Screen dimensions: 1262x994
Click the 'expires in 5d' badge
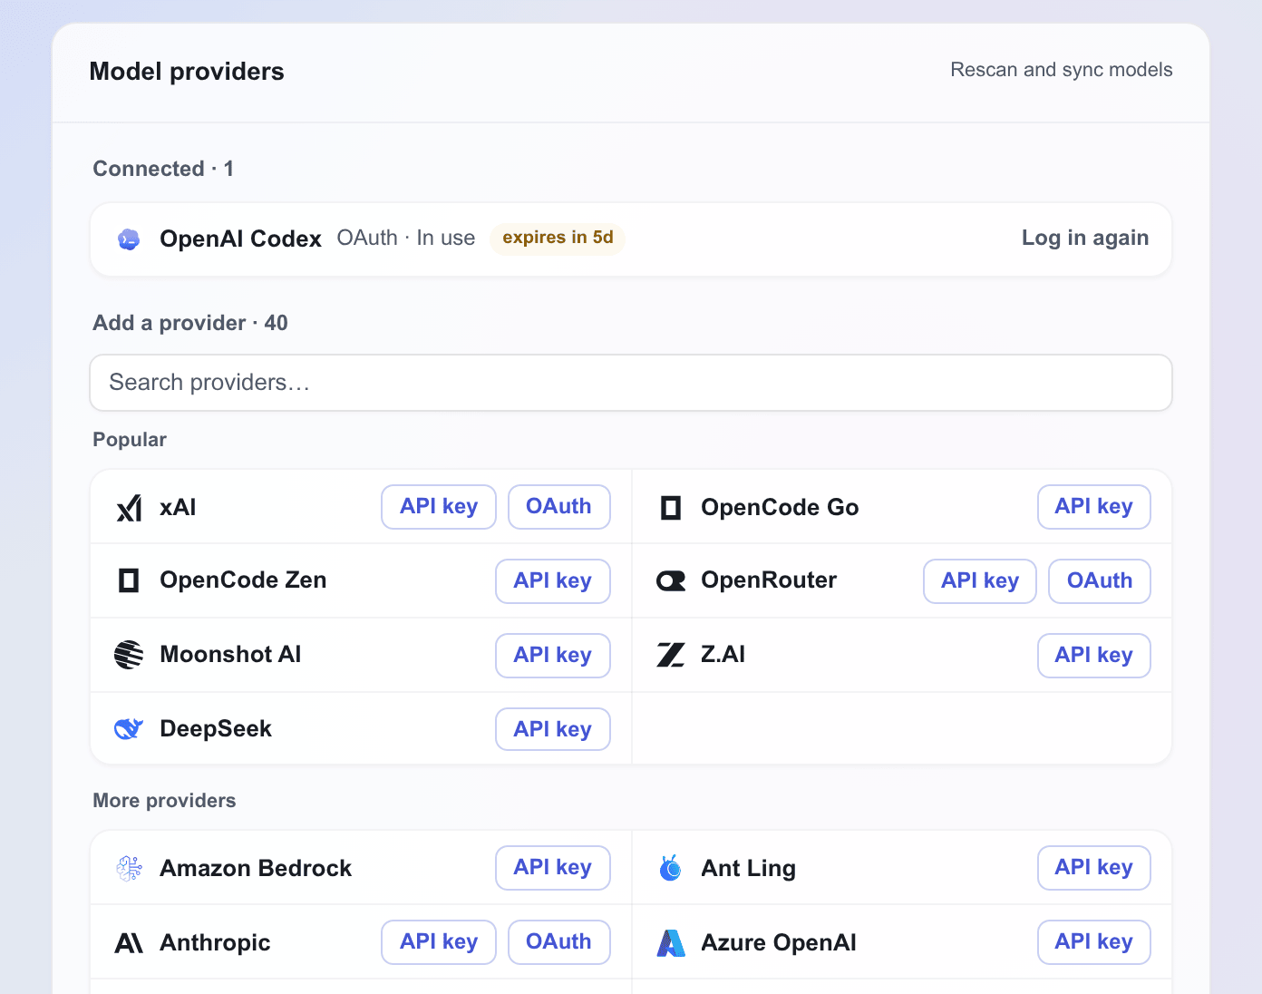tap(558, 238)
